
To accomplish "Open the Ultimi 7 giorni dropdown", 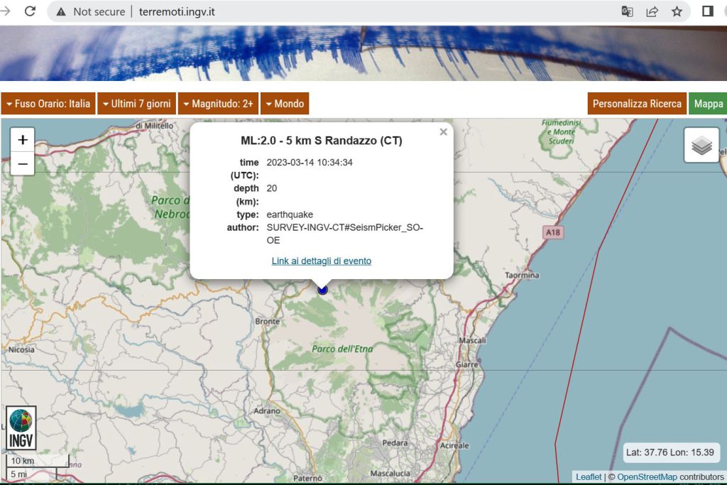I will (137, 104).
